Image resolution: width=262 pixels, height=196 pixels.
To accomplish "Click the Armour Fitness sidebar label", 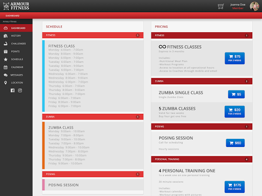I will (x=10, y=21).
